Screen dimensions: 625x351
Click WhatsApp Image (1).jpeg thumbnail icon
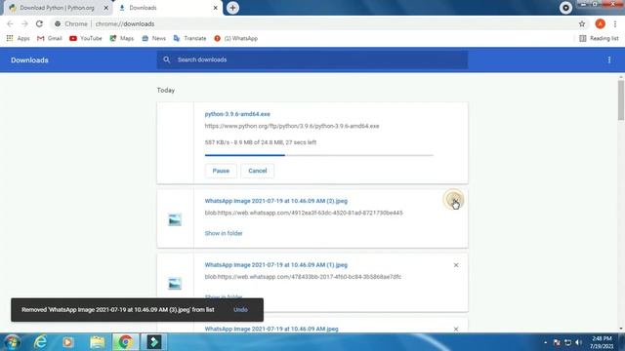pyautogui.click(x=175, y=284)
